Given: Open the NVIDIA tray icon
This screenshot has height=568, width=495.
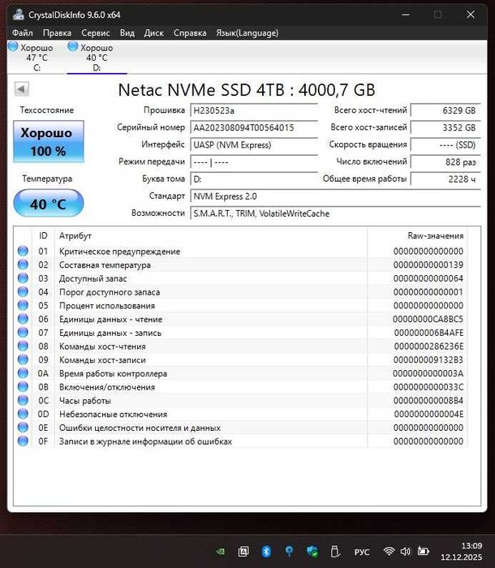Looking at the screenshot, I should [220, 552].
